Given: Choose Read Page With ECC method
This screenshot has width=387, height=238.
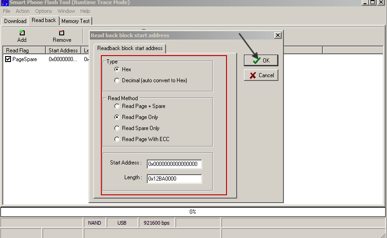Looking at the screenshot, I should [117, 139].
